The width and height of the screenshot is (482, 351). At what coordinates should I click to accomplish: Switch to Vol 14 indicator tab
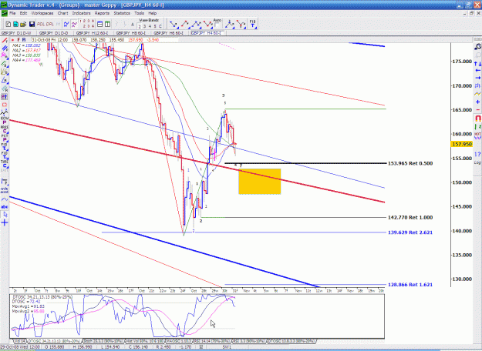point(19,341)
